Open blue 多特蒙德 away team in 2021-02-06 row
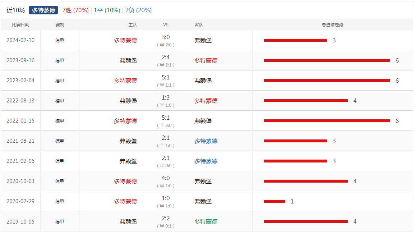Viewport: 415px width, 234px height. pyautogui.click(x=206, y=161)
